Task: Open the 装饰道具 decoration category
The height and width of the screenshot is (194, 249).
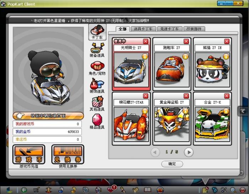Action: tap(97, 86)
